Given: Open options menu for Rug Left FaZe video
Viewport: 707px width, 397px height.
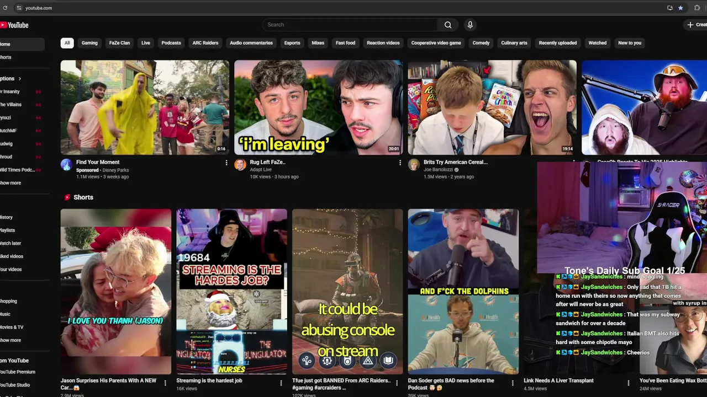Looking at the screenshot, I should coord(400,163).
